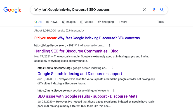Click meta.discourse.org seo-issue-with-google-results URL breadcrumb

click(x=73, y=91)
